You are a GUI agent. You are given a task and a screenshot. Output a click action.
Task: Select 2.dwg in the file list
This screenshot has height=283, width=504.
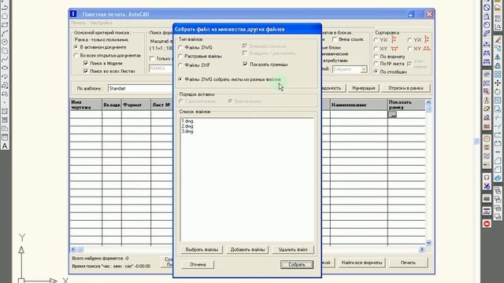coord(187,127)
